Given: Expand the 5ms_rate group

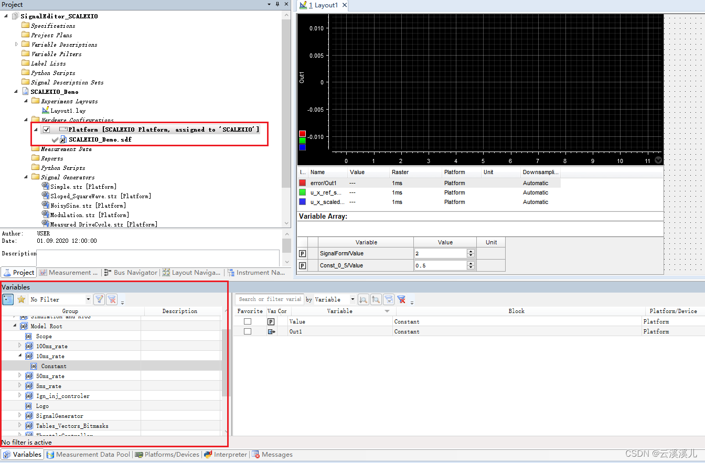Looking at the screenshot, I should pos(20,386).
